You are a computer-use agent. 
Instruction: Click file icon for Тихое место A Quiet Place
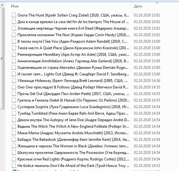[x=14, y=48]
